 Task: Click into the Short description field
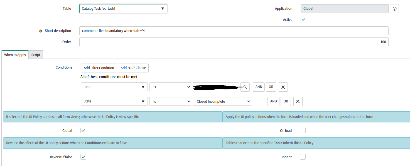(x=234, y=31)
